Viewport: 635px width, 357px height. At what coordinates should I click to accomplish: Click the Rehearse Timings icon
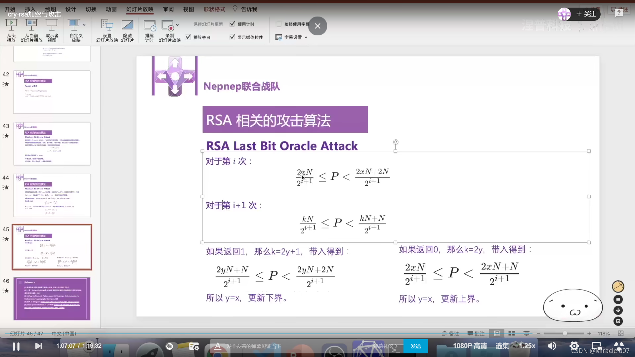pos(149,25)
